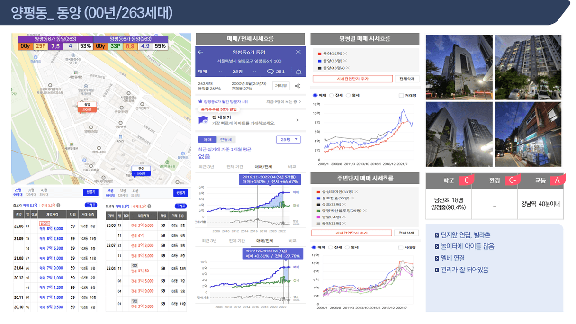Screen dimensions: 576x324
Task: Select the 매매/전세 tab above the first chart
Action: [x=263, y=167]
